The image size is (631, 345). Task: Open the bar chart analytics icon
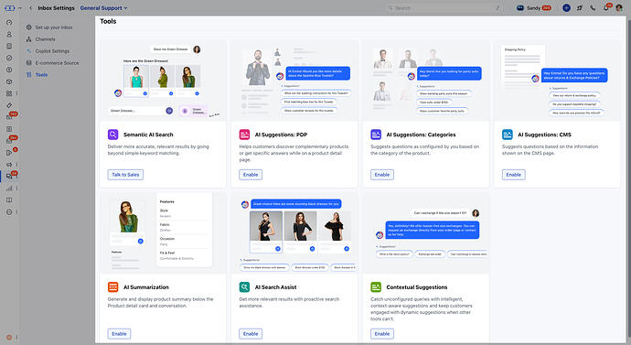(x=9, y=188)
